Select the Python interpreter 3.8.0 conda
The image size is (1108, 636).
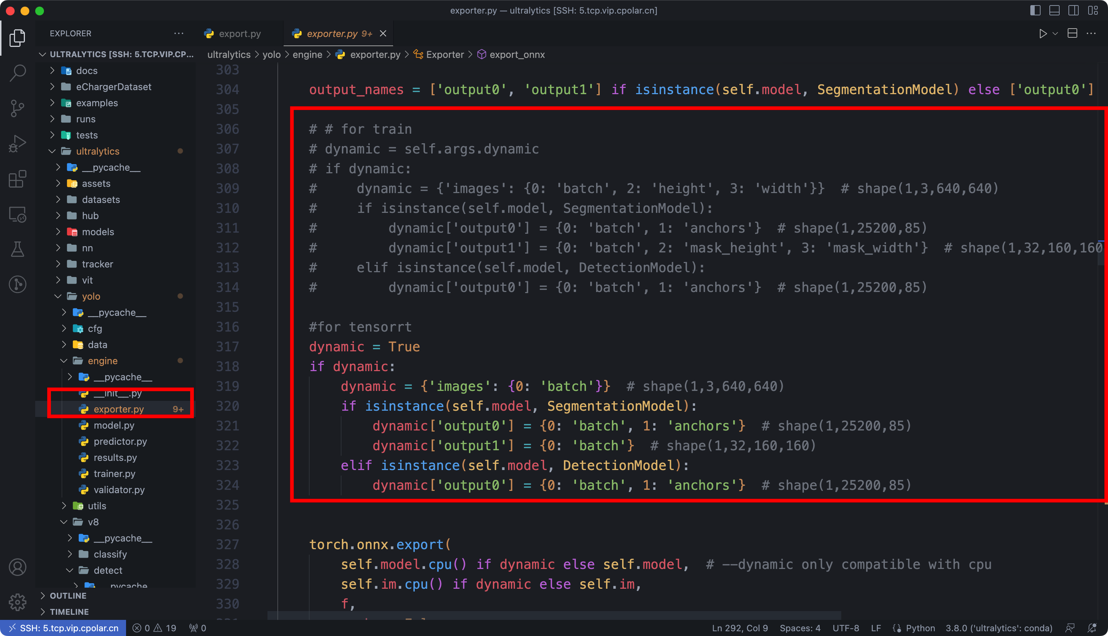pyautogui.click(x=998, y=628)
